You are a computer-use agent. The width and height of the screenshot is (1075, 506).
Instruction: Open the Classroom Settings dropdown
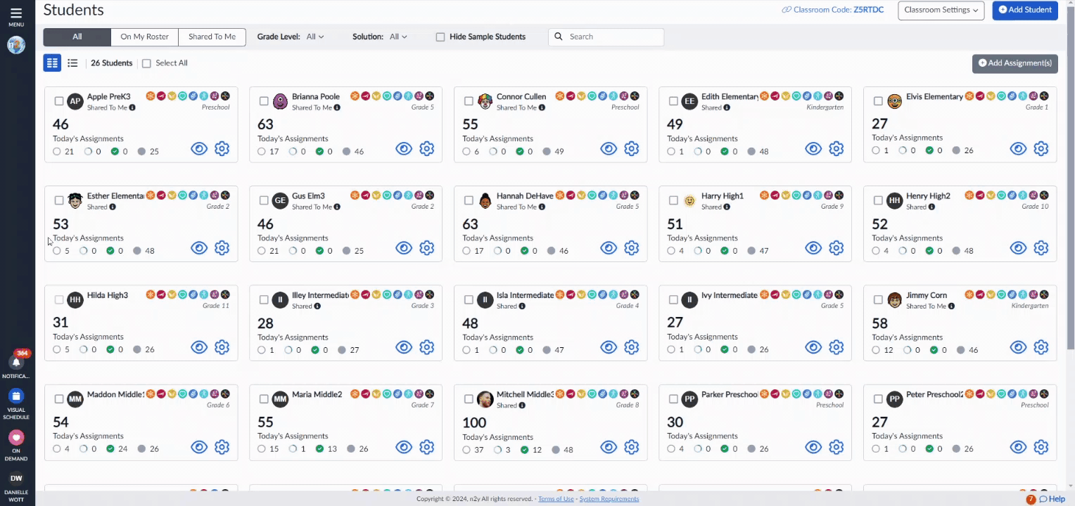[x=943, y=10]
